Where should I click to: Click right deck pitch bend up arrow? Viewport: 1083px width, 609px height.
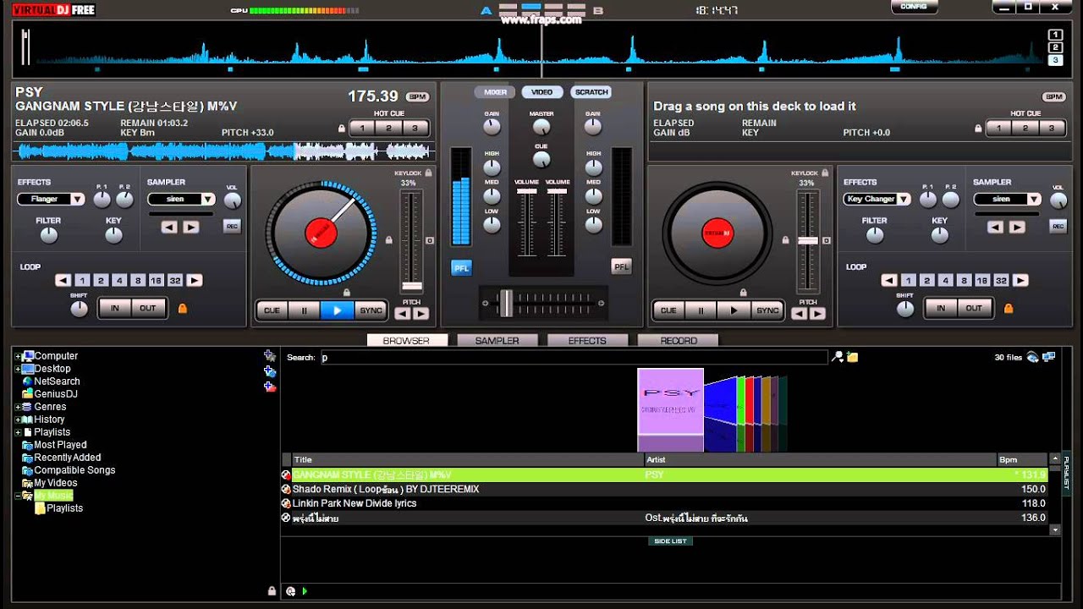pos(817,314)
